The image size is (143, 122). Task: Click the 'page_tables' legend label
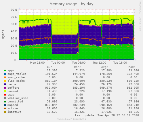coord(17,74)
